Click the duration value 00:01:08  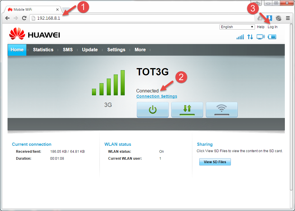tap(57, 159)
